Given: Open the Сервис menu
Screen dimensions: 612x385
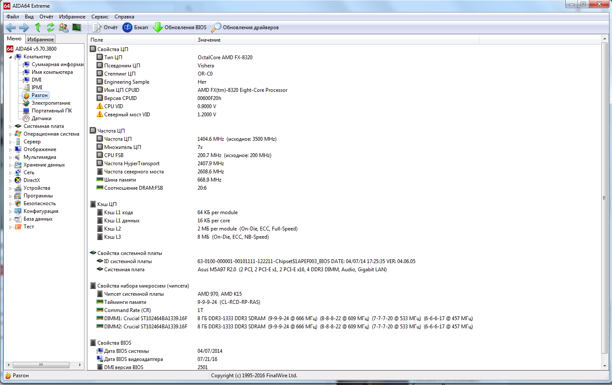Looking at the screenshot, I should pos(100,17).
